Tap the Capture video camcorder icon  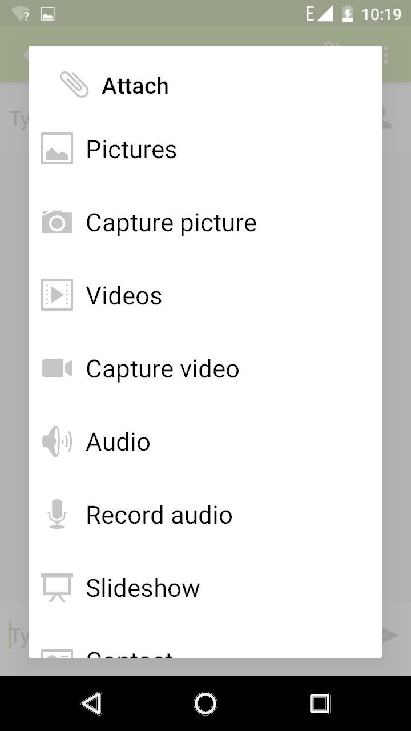point(57,368)
